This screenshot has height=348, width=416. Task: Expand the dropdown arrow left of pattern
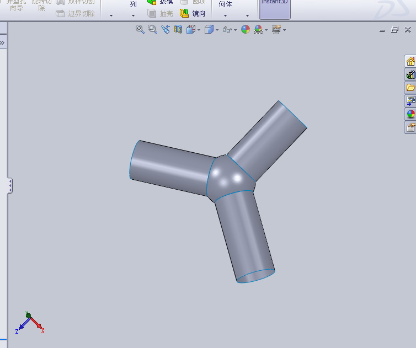111,15
